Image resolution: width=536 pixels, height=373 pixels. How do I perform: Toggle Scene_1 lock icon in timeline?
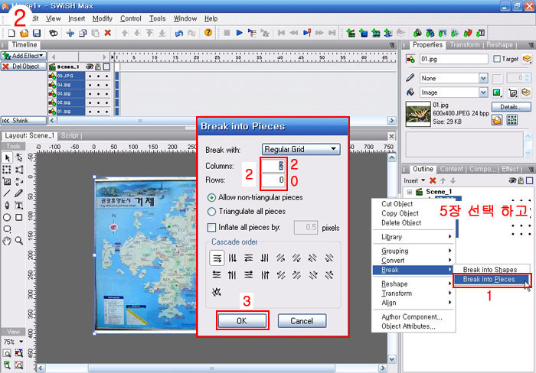(x=98, y=67)
